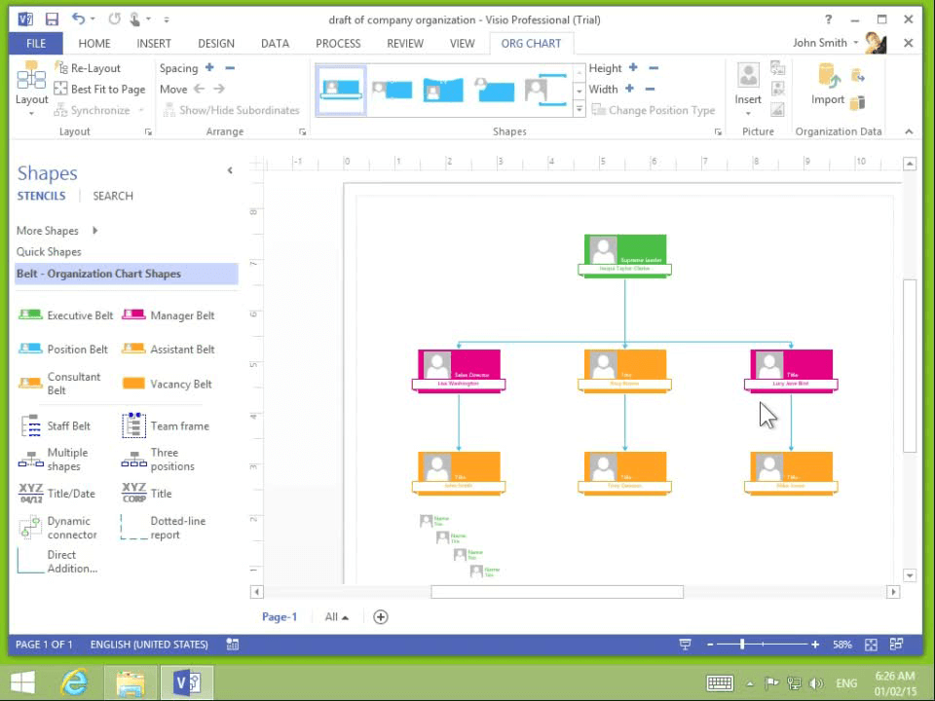This screenshot has height=701, width=935.
Task: Expand the More Shapes list
Action: point(48,231)
